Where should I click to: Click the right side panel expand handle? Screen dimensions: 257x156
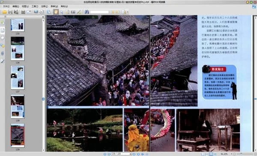click(x=255, y=99)
